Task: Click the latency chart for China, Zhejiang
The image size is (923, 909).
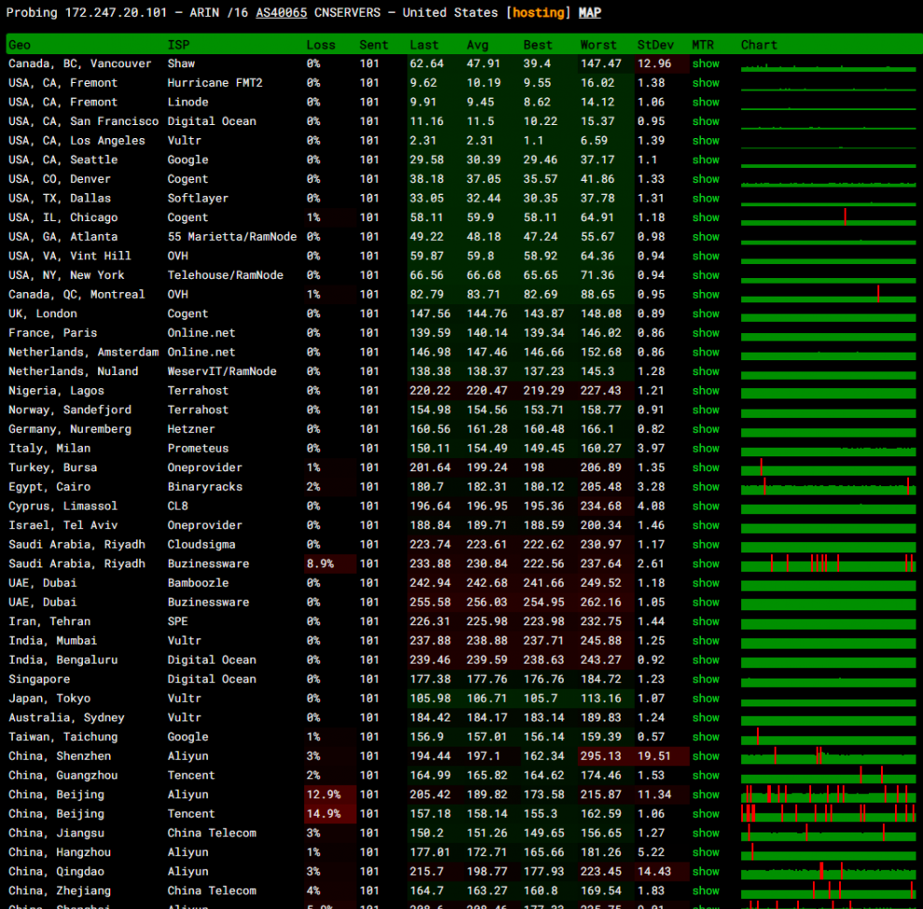Action: tap(828, 890)
